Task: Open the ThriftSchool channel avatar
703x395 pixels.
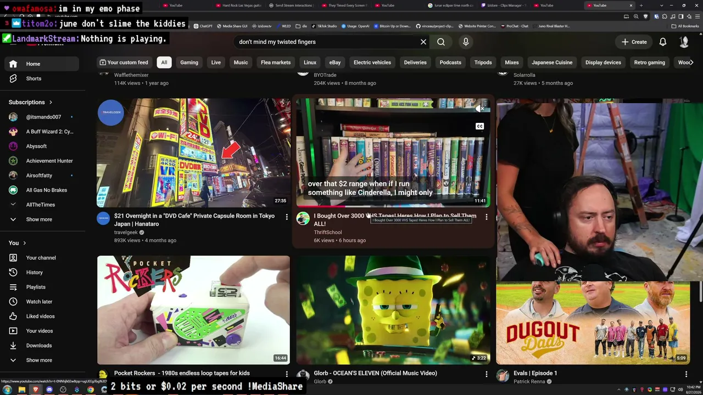Action: 303,218
